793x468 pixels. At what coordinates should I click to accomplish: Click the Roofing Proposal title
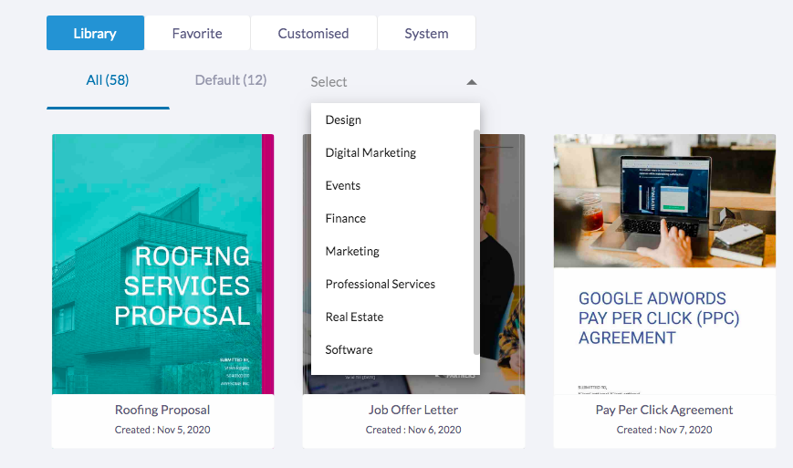tap(162, 410)
